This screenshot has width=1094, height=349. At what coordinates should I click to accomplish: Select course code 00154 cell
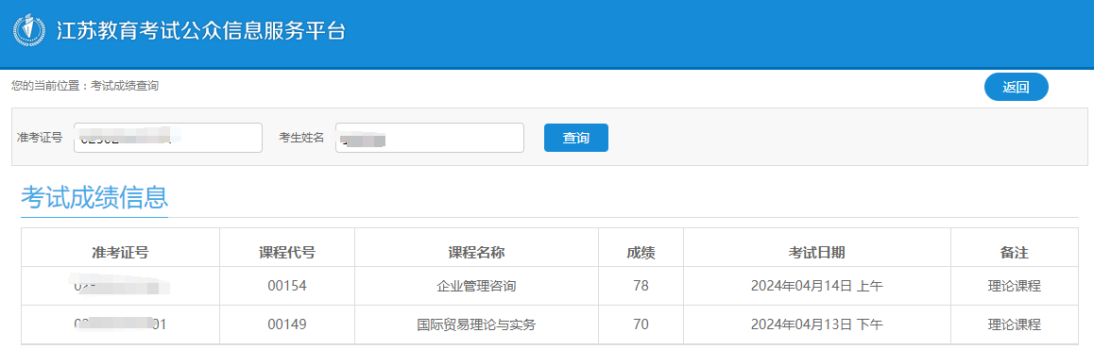pos(287,286)
